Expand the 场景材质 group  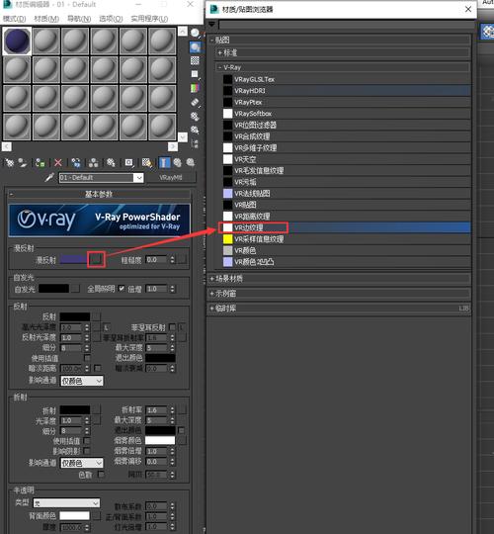pyautogui.click(x=212, y=279)
